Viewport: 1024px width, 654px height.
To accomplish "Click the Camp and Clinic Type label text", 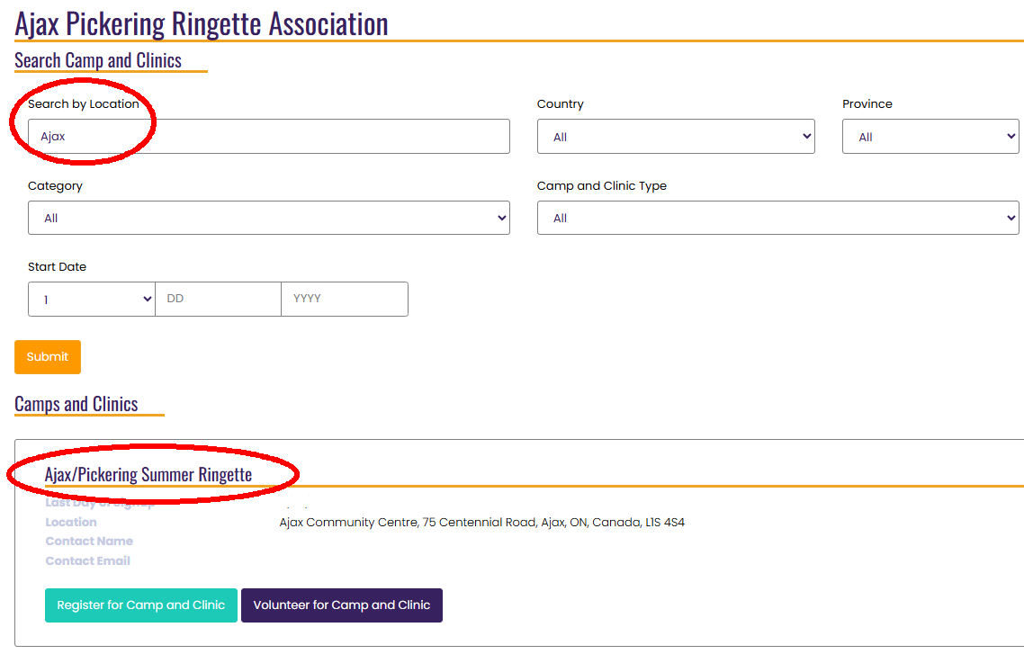I will click(602, 186).
